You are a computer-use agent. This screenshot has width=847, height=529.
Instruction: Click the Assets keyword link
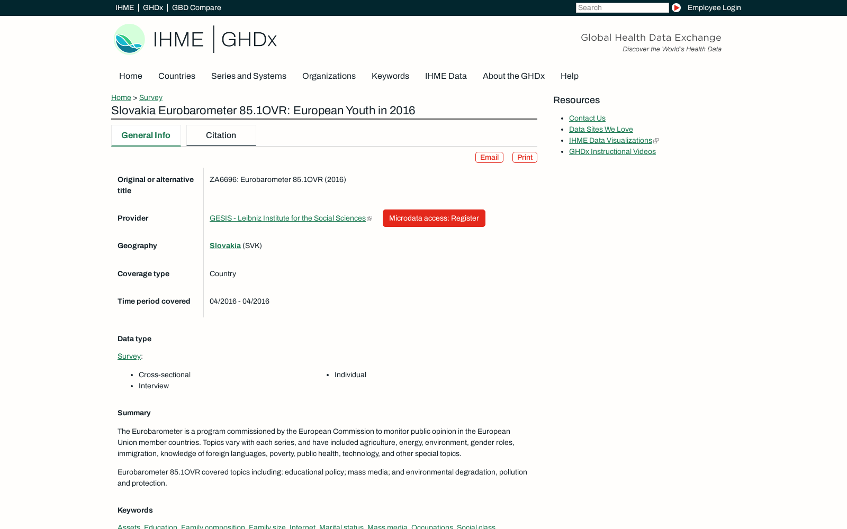tap(128, 526)
